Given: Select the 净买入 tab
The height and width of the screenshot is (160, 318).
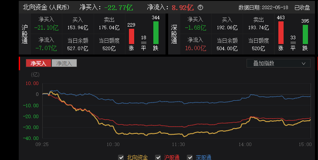Looking at the screenshot, I should click(x=38, y=63).
